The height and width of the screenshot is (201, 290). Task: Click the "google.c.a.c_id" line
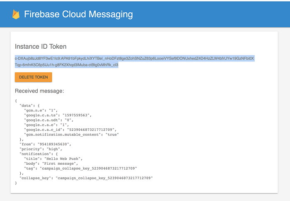pos(70,130)
